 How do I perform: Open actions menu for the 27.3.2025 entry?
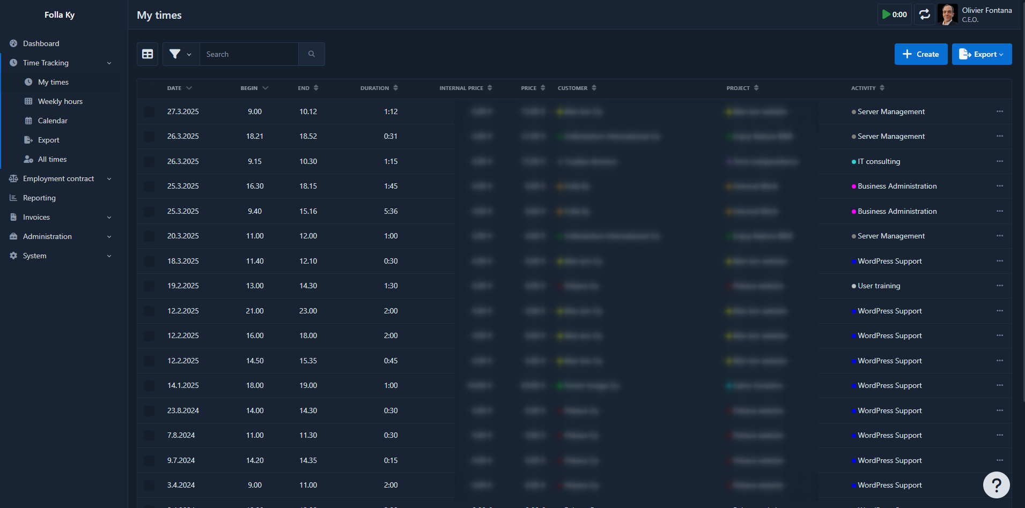pyautogui.click(x=999, y=111)
